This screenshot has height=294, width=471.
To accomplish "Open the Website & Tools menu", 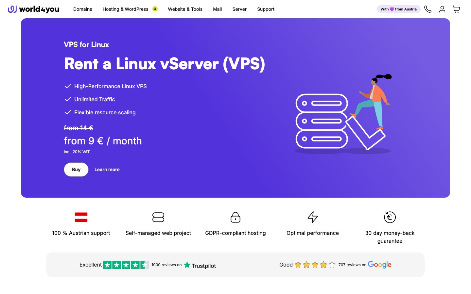I will coord(185,9).
